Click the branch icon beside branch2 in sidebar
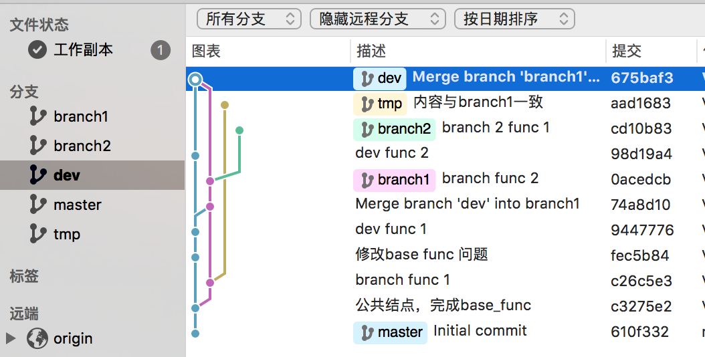This screenshot has width=705, height=357. pyautogui.click(x=38, y=146)
